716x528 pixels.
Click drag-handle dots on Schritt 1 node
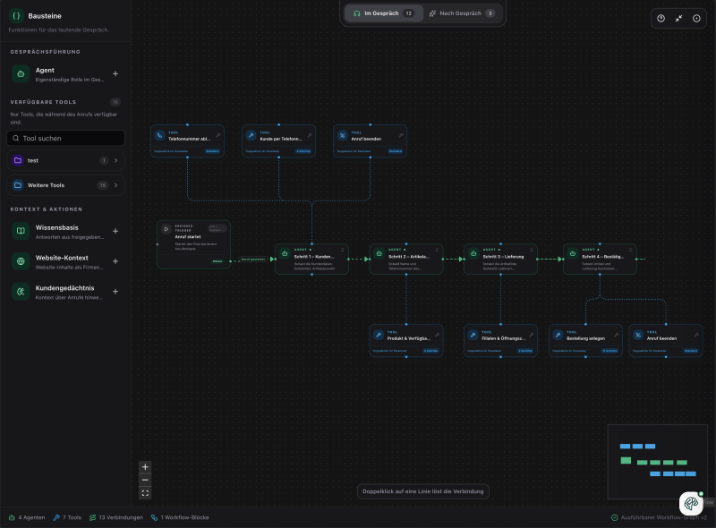[x=343, y=250]
